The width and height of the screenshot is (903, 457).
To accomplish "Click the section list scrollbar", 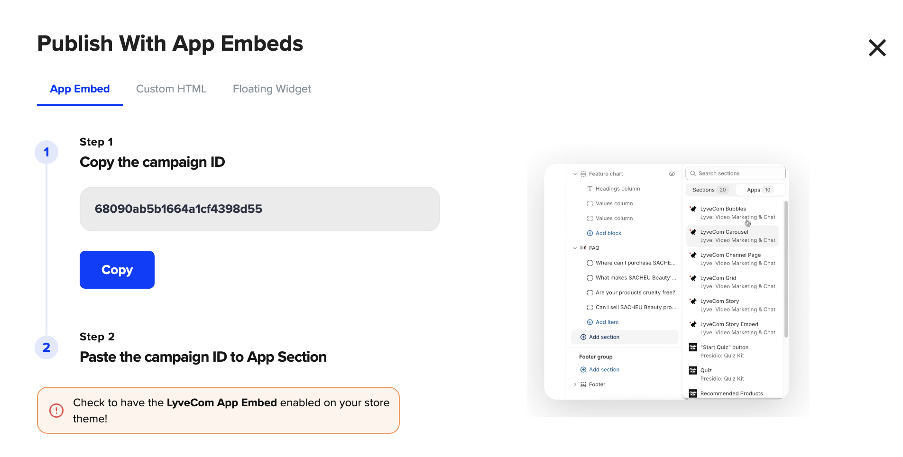I will click(786, 269).
